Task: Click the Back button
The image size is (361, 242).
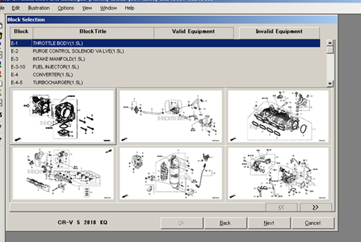Action: click(225, 223)
